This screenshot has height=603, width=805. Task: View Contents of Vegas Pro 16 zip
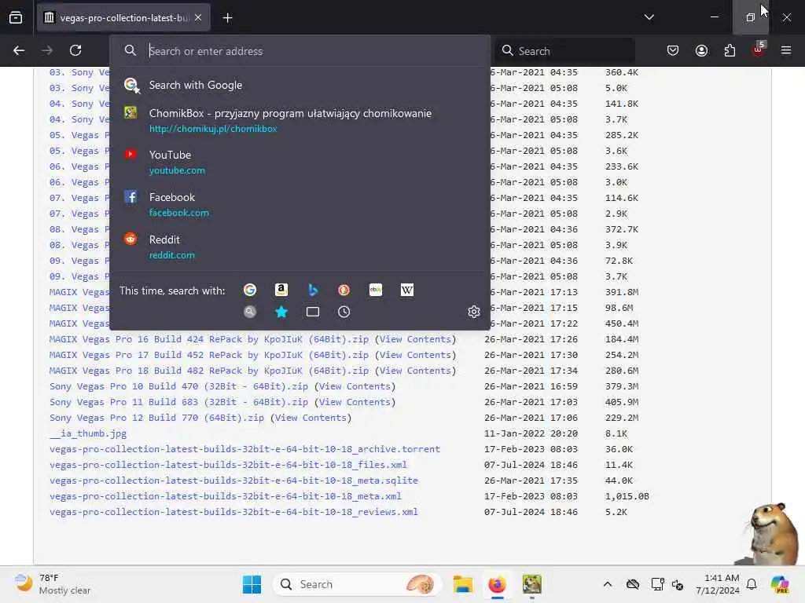pyautogui.click(x=415, y=339)
